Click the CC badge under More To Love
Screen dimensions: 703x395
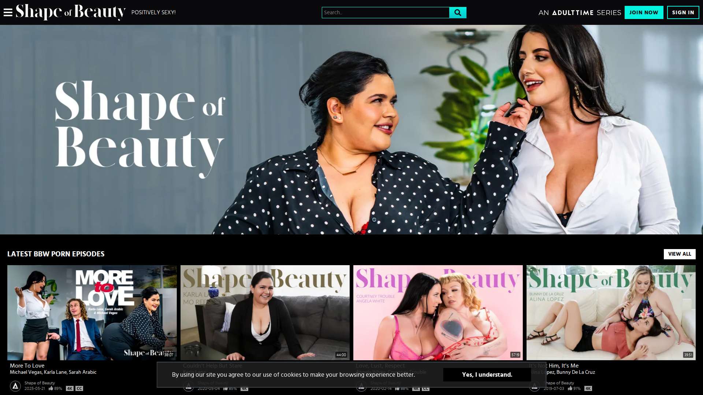[79, 388]
